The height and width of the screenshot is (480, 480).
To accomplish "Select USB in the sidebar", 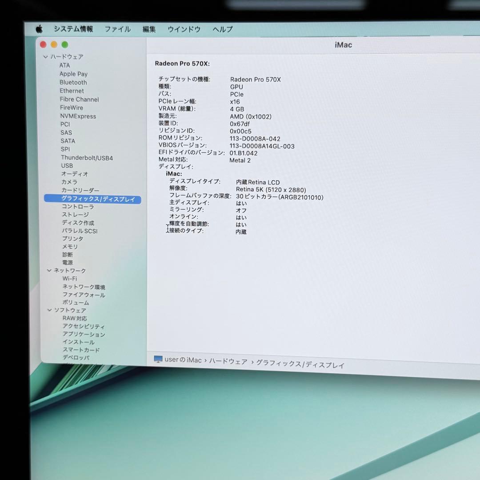I will 67,166.
